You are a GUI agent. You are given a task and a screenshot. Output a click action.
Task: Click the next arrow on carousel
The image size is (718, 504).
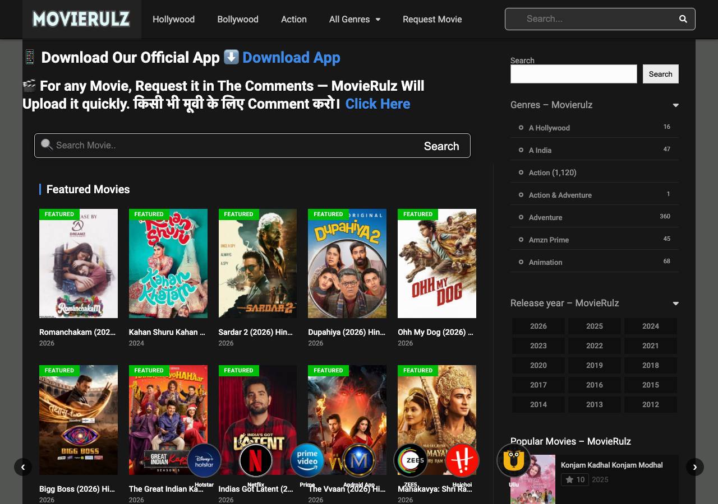point(695,467)
